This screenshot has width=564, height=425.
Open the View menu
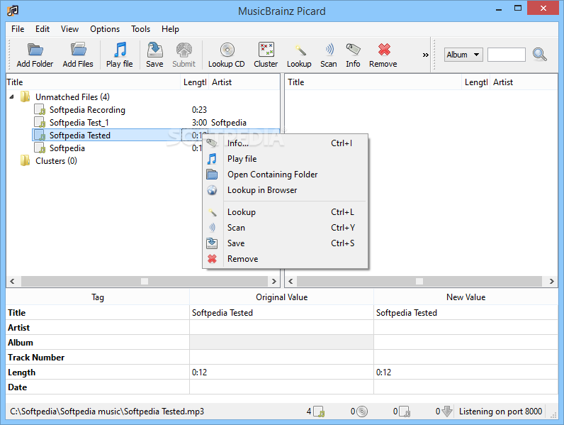click(x=69, y=29)
